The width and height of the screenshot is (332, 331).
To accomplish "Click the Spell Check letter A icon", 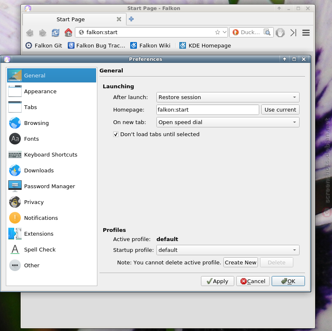I will click(15, 249).
